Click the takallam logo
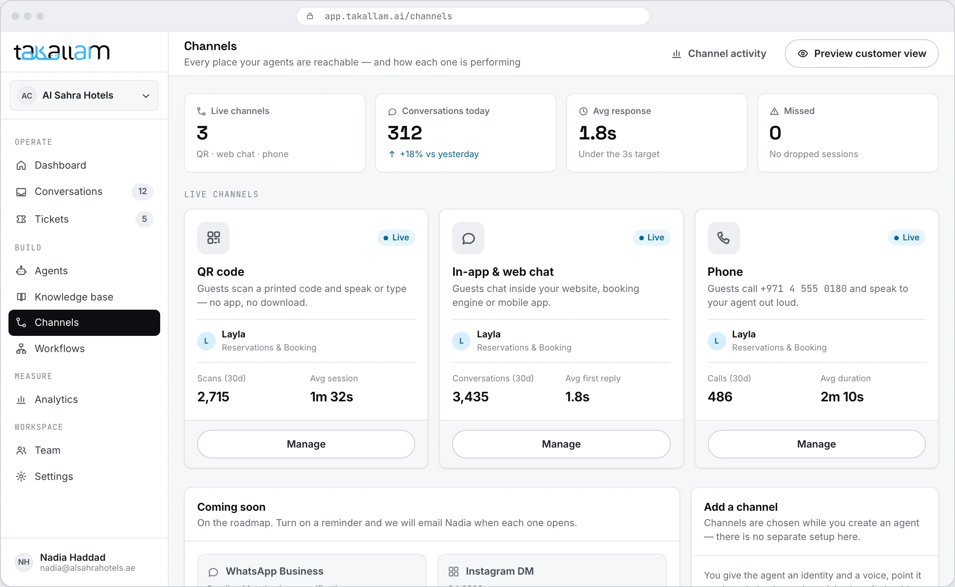This screenshot has width=955, height=587. [62, 52]
